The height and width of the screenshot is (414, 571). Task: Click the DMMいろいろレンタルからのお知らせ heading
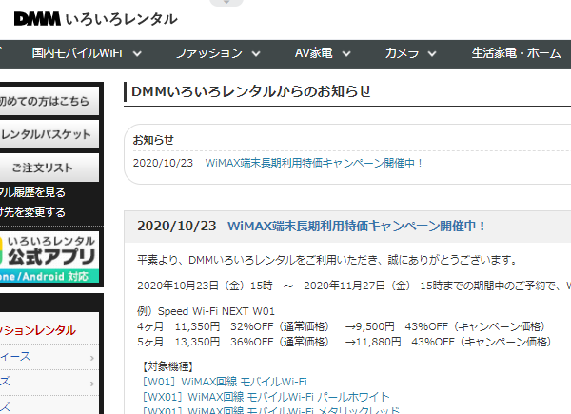click(x=251, y=91)
